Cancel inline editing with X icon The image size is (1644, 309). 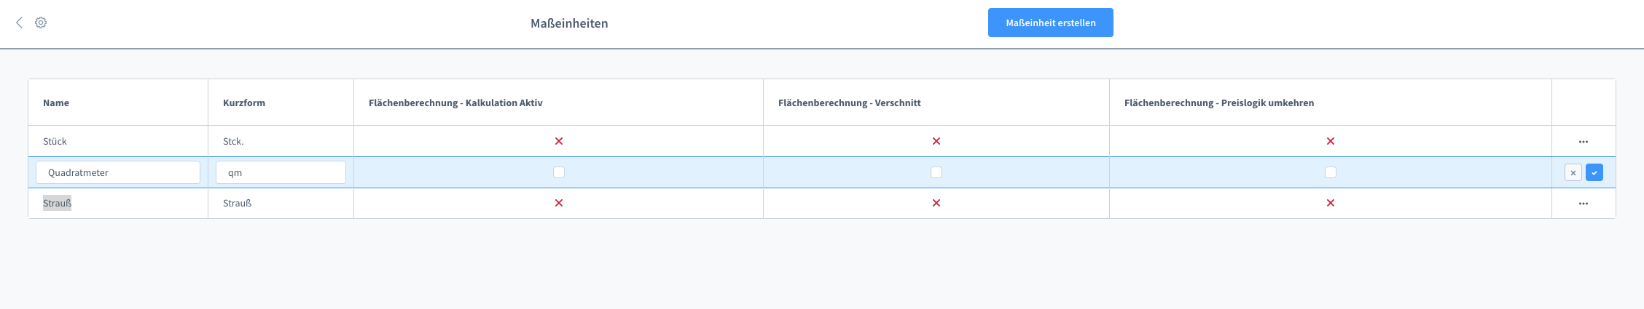[x=1573, y=172]
